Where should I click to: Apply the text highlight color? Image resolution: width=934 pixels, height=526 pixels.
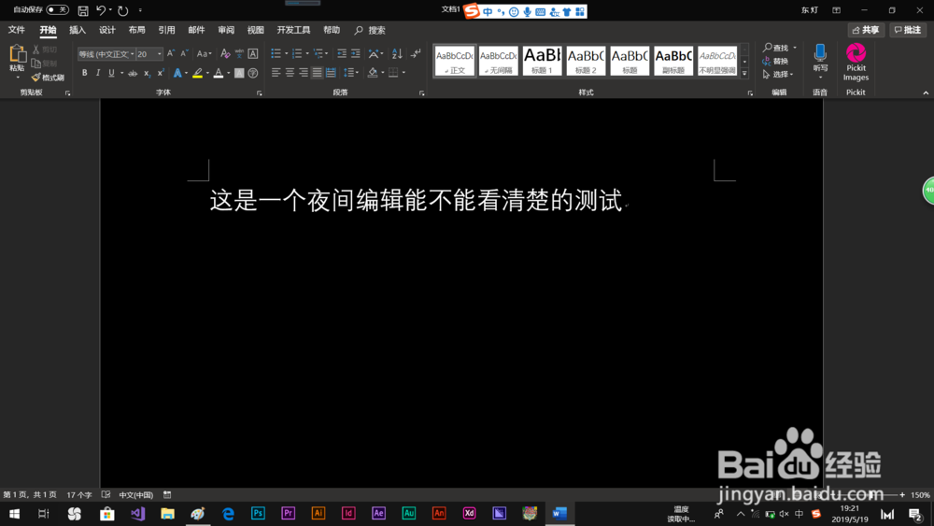pyautogui.click(x=197, y=73)
